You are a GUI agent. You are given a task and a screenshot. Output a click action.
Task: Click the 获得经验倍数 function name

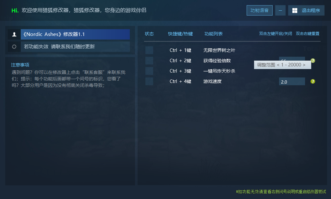(217, 61)
